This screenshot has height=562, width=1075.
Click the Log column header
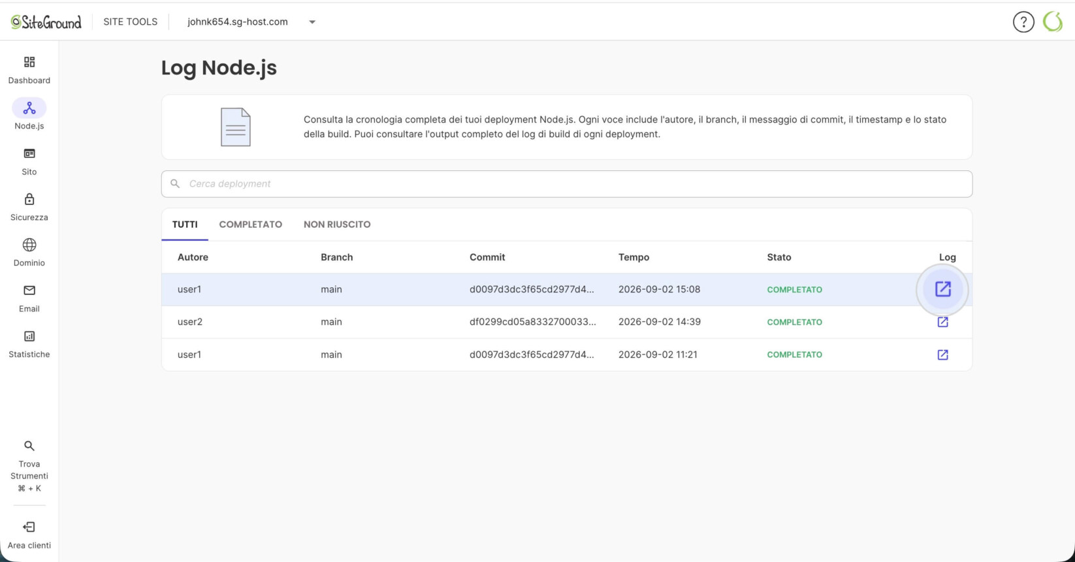[x=948, y=257]
